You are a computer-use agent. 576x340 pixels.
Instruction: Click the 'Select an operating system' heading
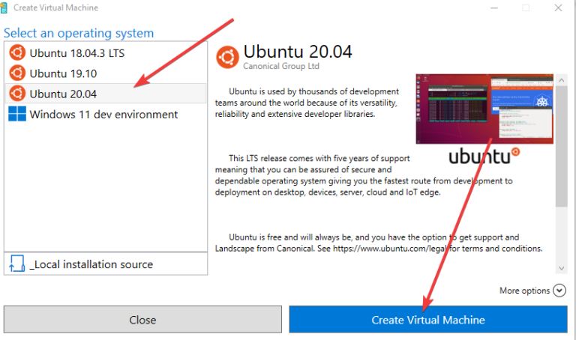click(79, 33)
